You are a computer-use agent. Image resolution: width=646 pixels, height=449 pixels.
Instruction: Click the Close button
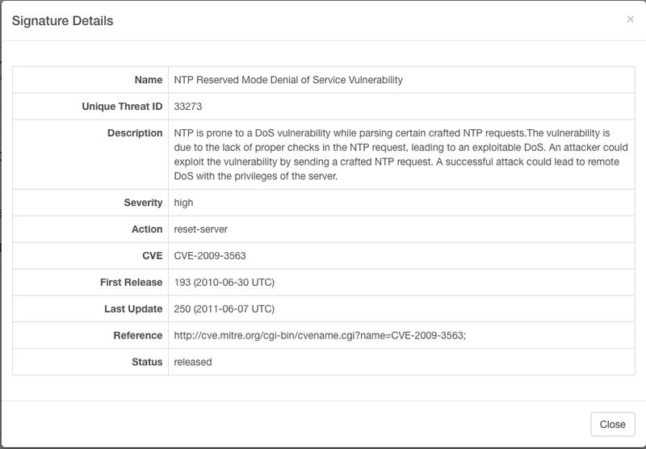(612, 424)
